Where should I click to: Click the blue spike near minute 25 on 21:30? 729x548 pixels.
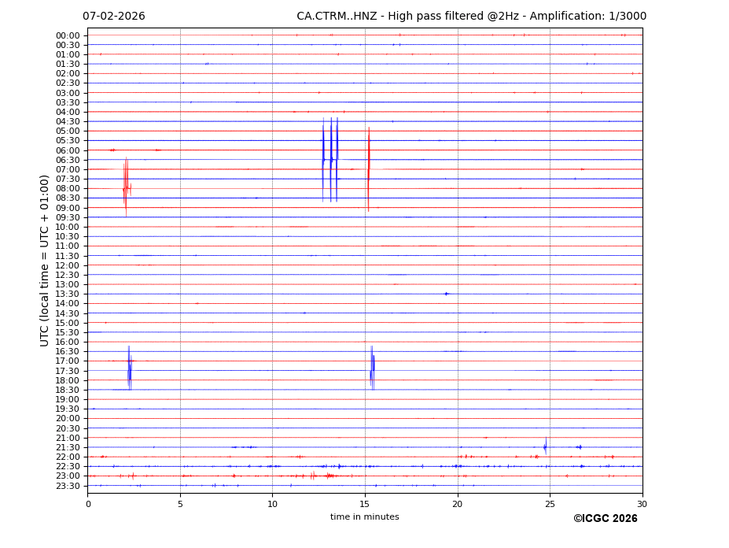(x=545, y=446)
